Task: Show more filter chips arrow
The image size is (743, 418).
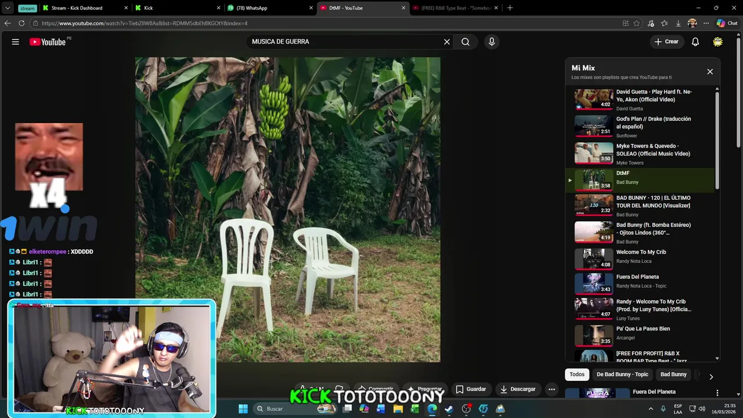Action: tap(711, 376)
